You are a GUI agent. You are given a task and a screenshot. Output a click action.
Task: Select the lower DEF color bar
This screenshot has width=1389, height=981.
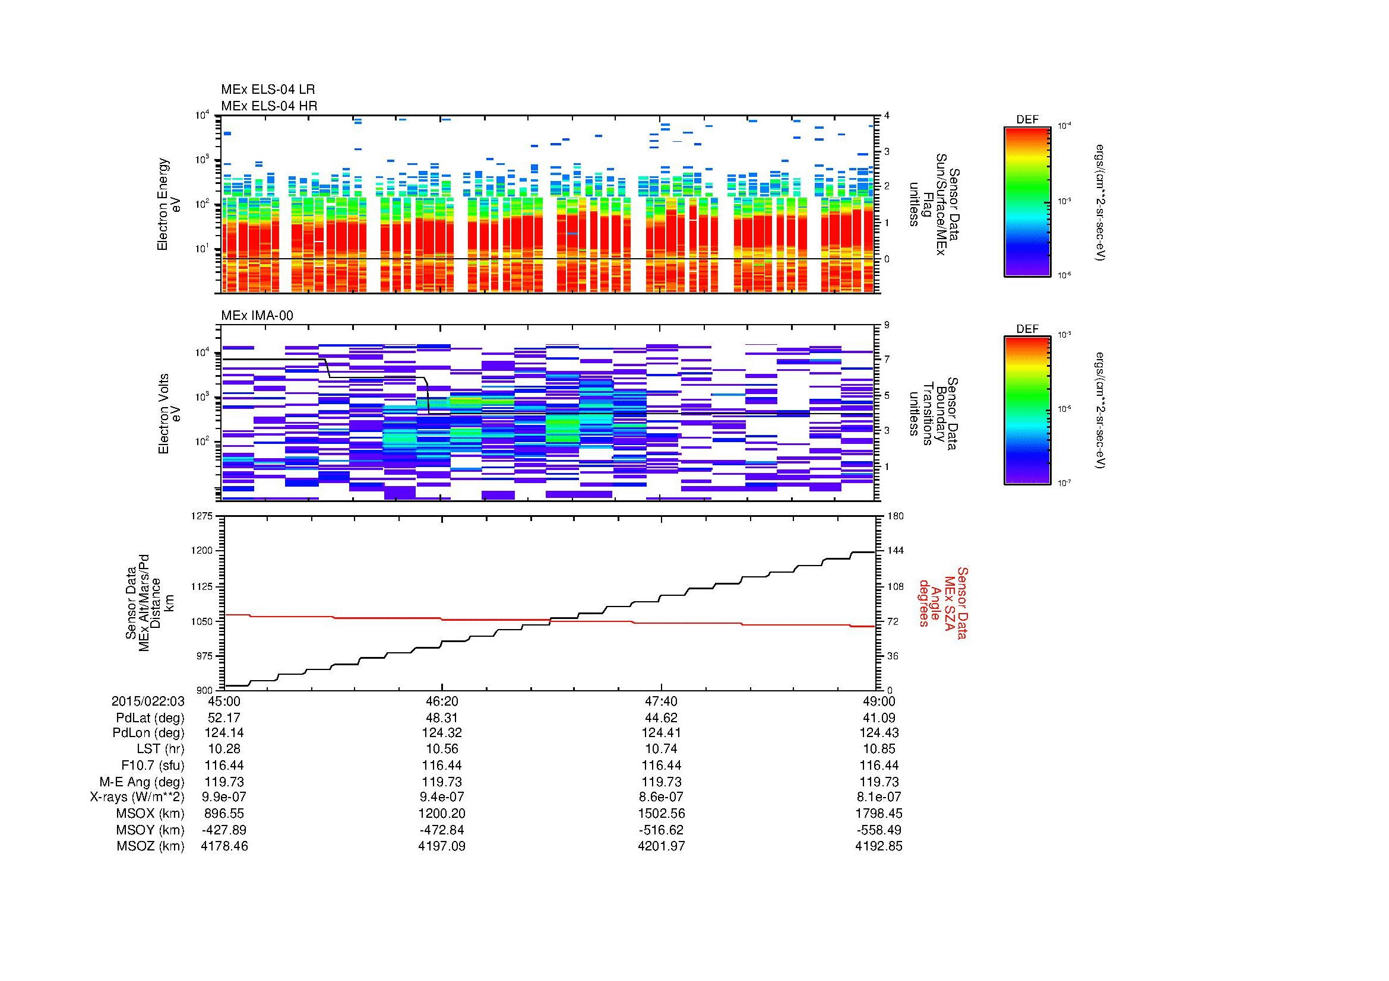1027,411
